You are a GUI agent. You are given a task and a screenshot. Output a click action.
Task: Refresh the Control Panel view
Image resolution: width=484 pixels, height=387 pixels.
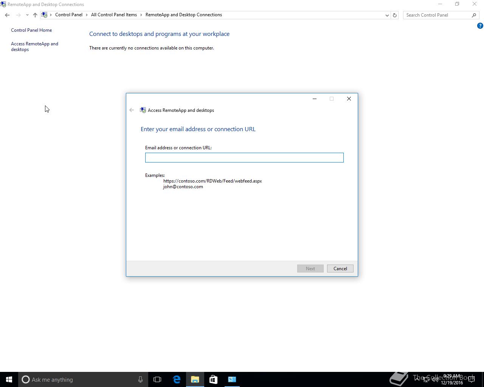(x=395, y=15)
